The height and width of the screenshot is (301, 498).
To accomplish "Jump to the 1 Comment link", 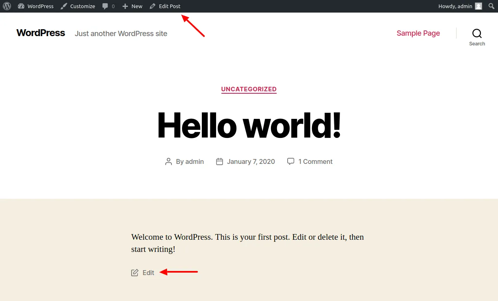I will (x=316, y=161).
